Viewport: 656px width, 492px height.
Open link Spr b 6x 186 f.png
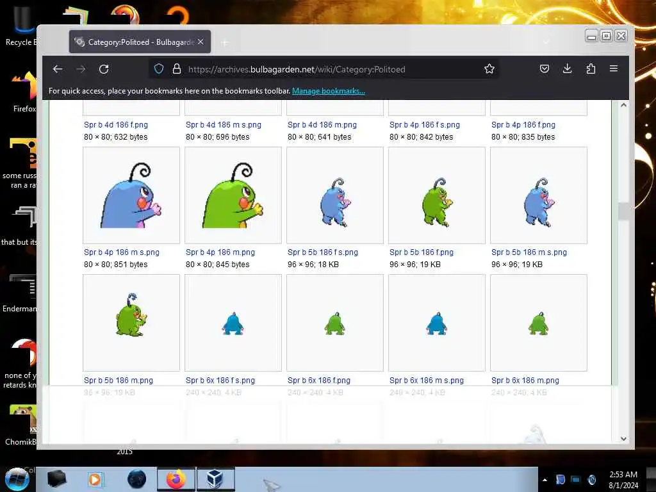pos(319,381)
